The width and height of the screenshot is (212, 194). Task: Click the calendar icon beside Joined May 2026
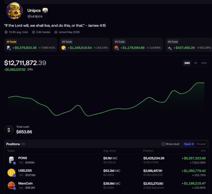coord(56,32)
